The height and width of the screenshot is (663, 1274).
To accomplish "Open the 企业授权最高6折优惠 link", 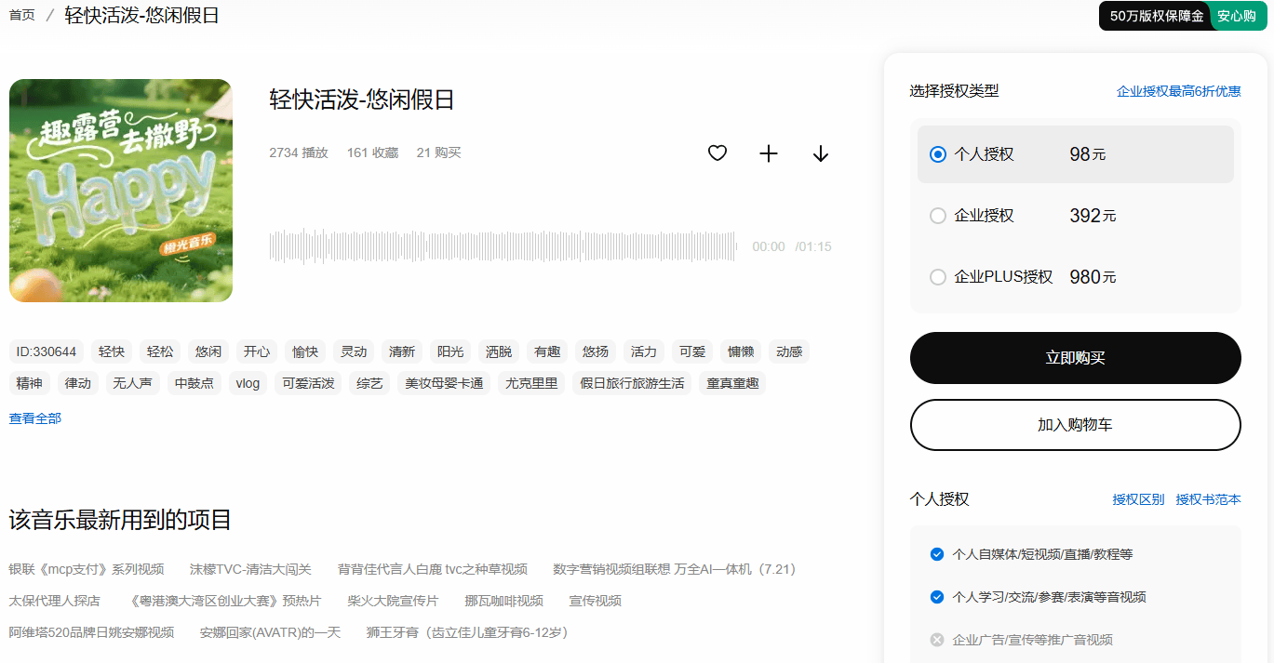I will tap(1178, 91).
